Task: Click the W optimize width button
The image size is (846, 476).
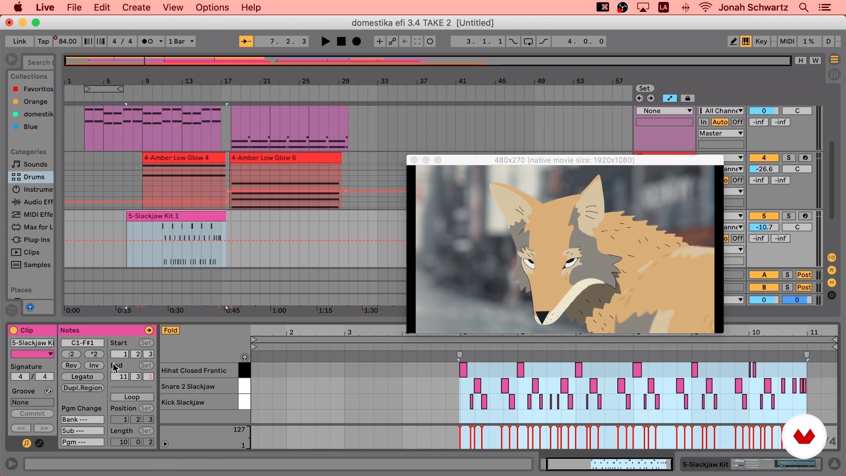Action: (816, 60)
